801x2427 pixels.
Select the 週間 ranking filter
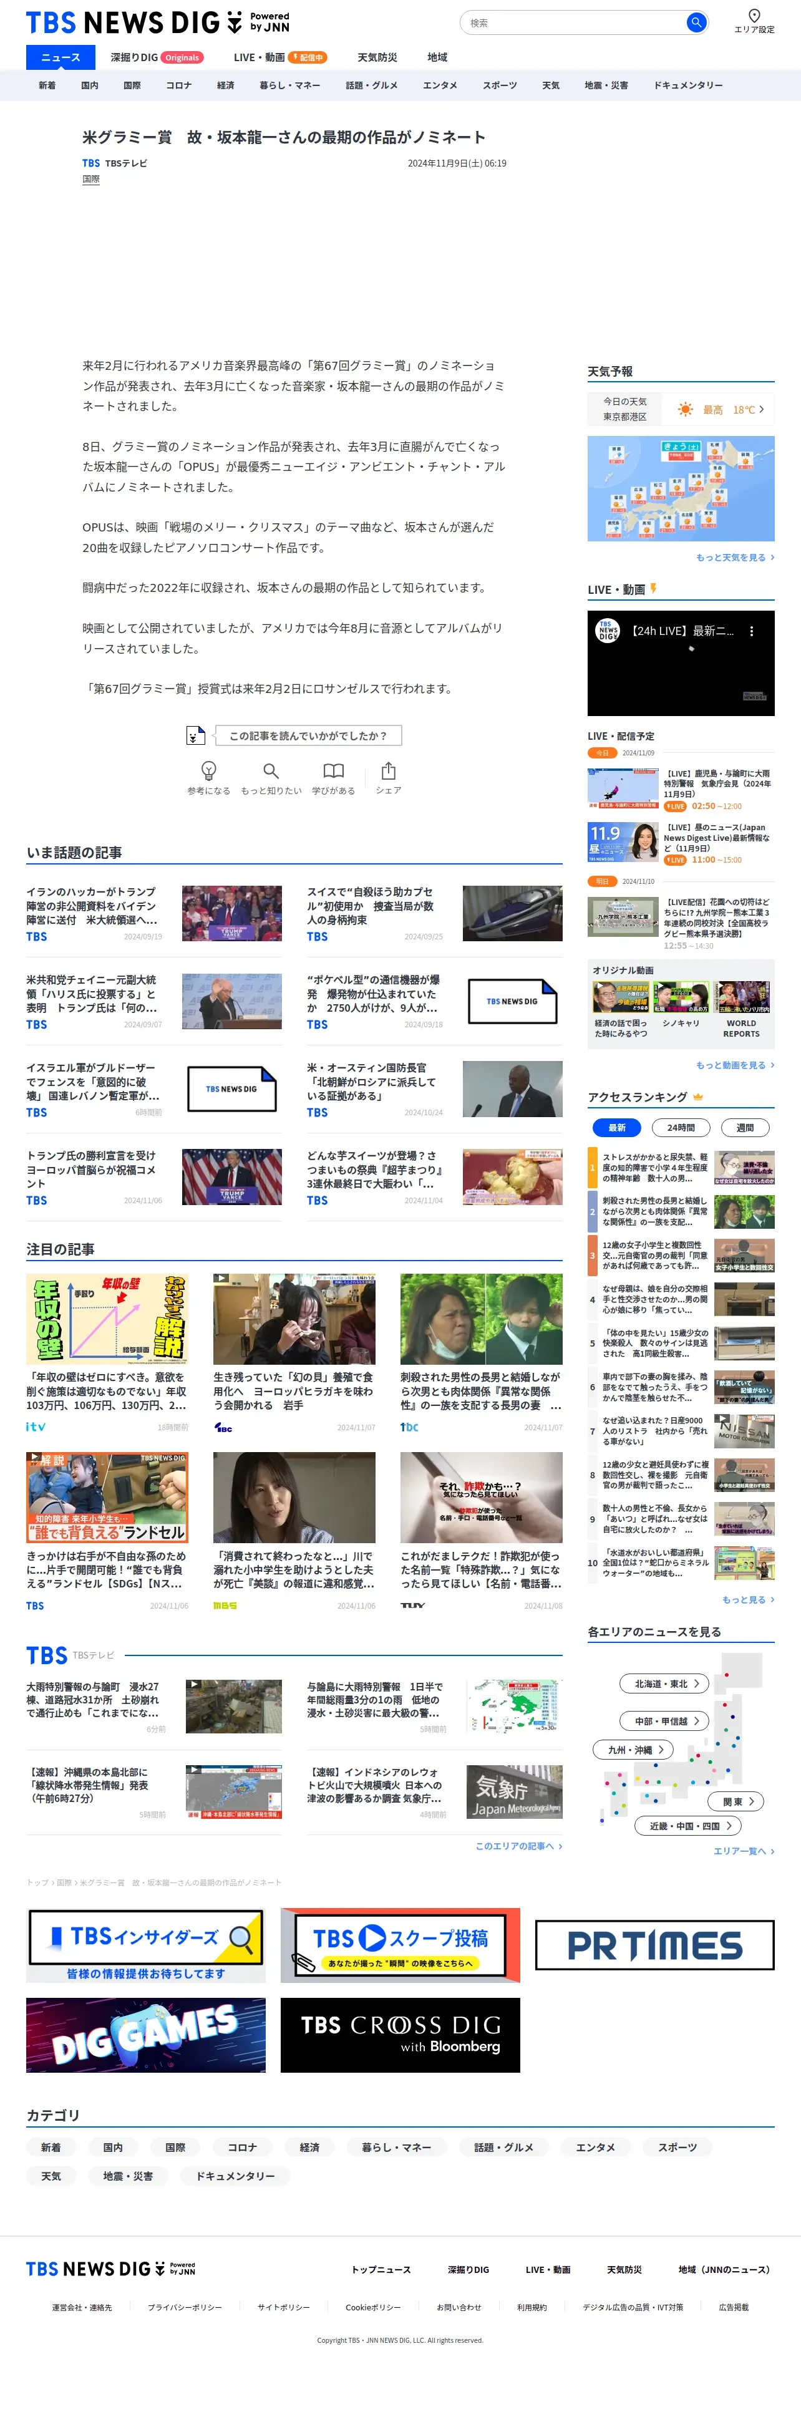coord(744,1128)
